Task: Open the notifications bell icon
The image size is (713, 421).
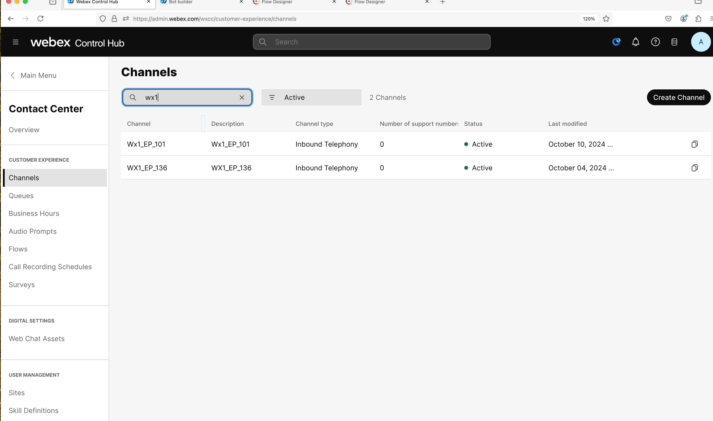Action: click(635, 42)
